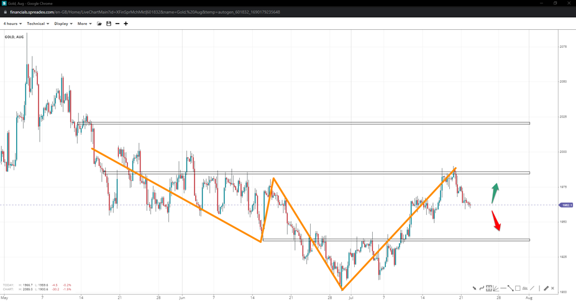Zoom out using the minus icon
Image resolution: width=576 pixels, height=302 pixels.
(x=117, y=24)
